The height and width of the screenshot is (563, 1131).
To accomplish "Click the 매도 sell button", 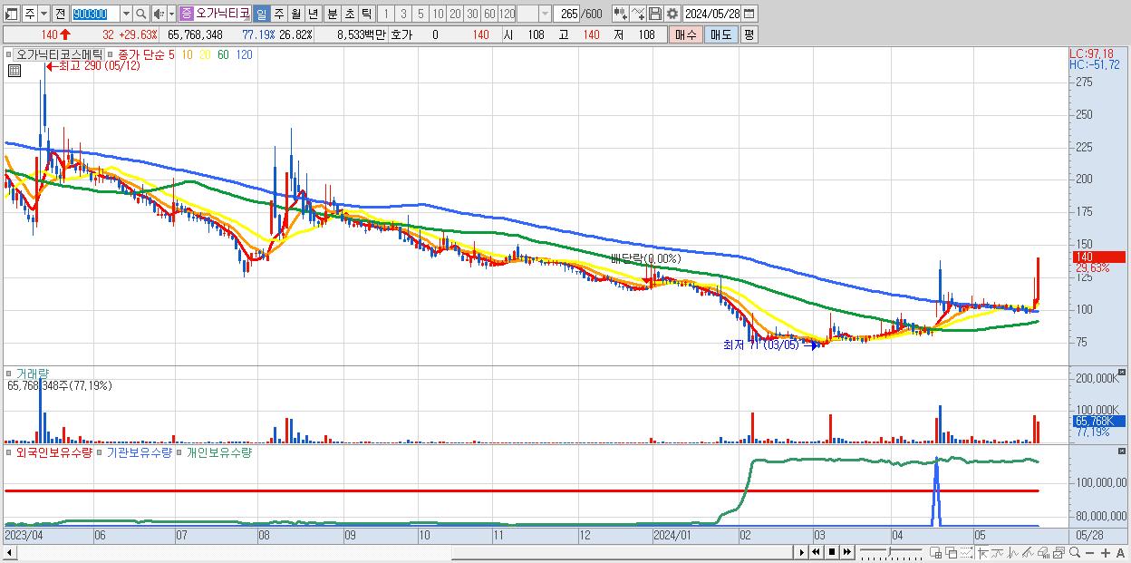I will 721,34.
